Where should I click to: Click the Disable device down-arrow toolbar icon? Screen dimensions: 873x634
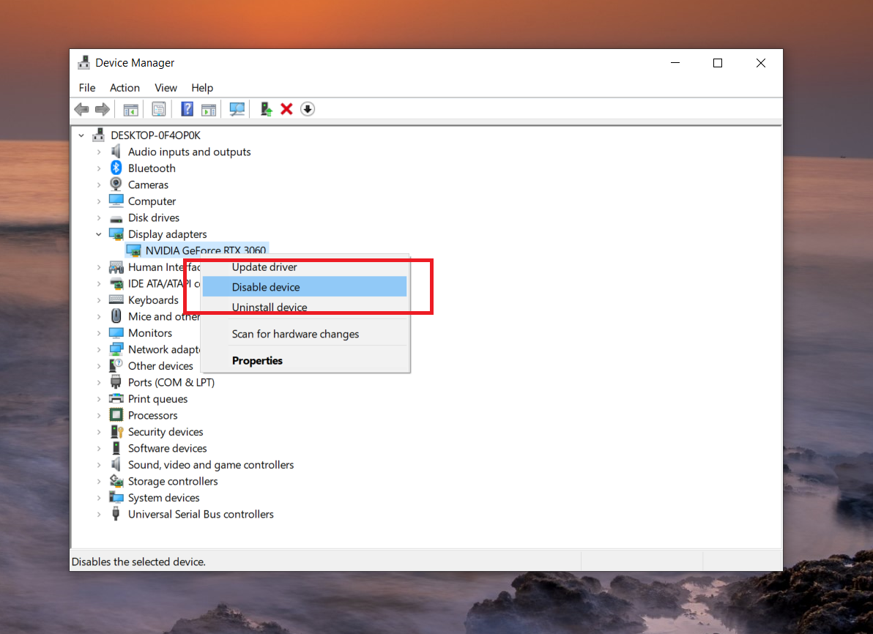[x=308, y=109]
